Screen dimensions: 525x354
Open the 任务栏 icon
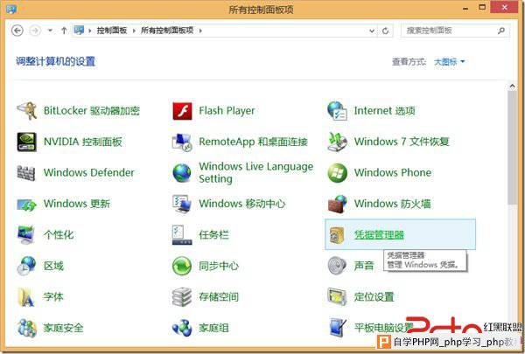[182, 235]
